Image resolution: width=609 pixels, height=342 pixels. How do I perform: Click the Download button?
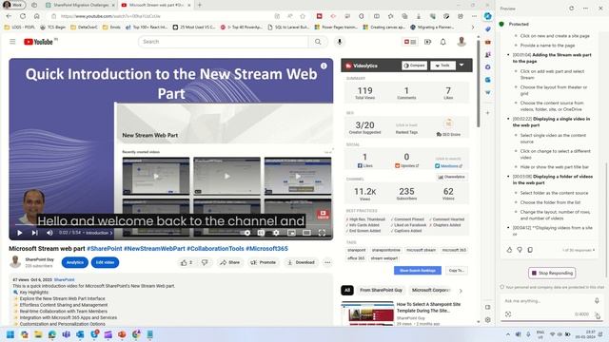[x=301, y=262]
